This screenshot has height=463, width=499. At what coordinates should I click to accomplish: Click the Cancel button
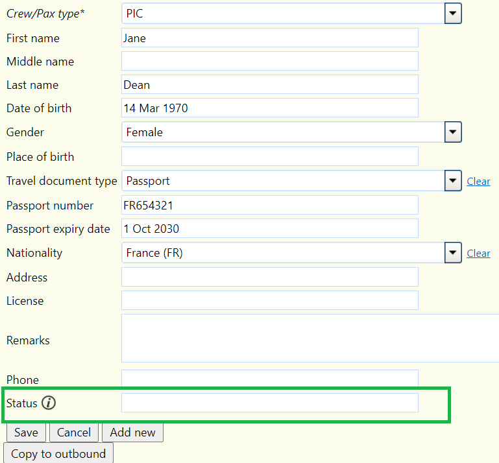tap(74, 433)
